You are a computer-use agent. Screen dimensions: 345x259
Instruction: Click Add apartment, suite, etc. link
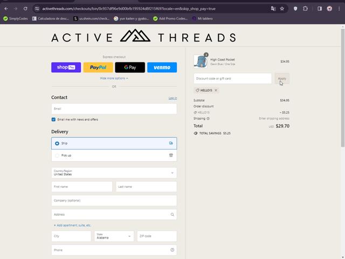(72, 226)
